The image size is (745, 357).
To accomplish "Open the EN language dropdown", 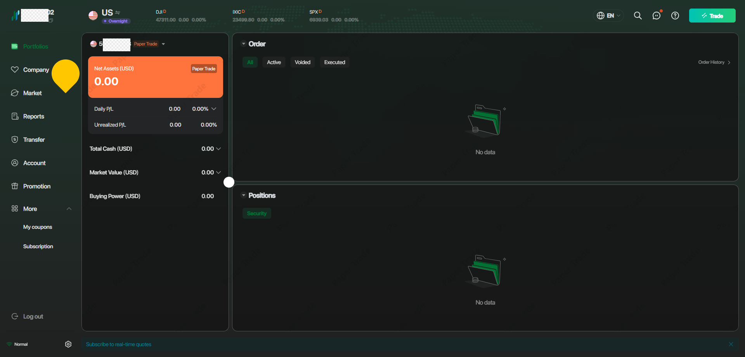I will tap(608, 16).
